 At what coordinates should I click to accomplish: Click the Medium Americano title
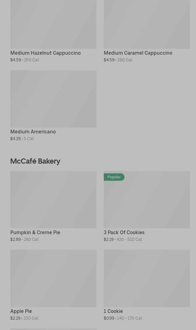tap(33, 132)
